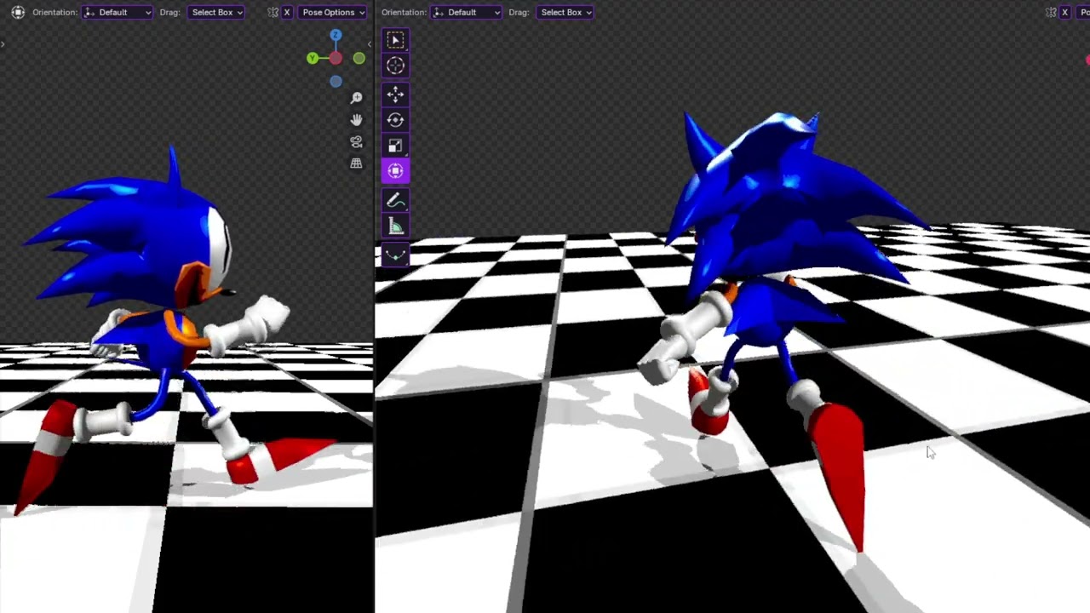Pick the Rotate tool in the toolbar

395,120
